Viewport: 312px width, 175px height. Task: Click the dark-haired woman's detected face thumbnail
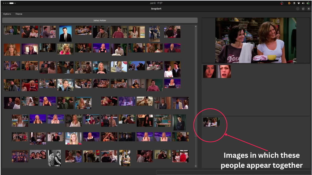point(210,71)
